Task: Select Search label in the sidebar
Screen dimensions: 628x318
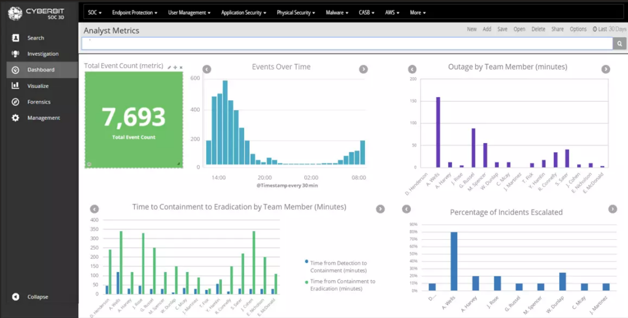Action: click(x=36, y=38)
